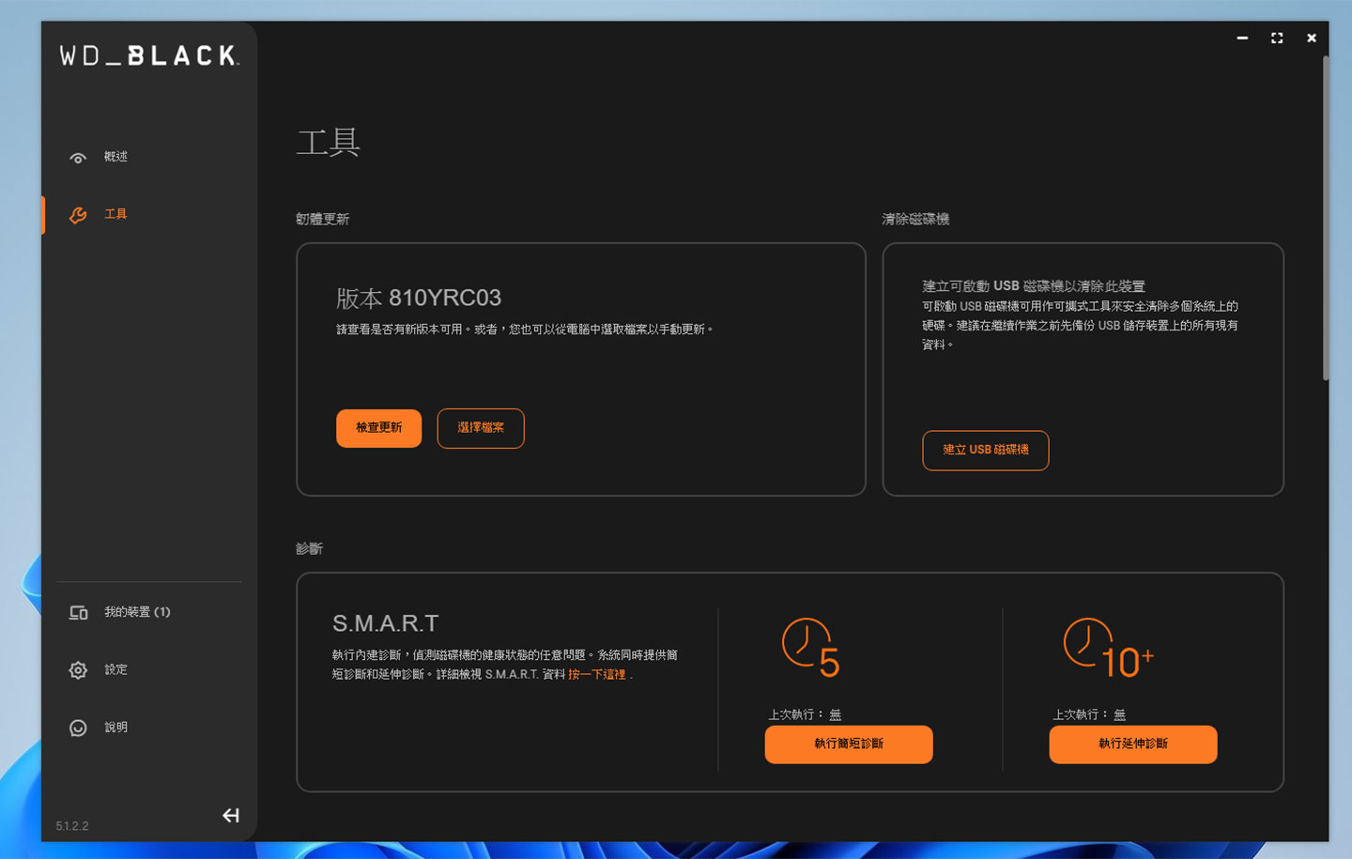This screenshot has height=859, width=1352.
Task: Select the 概述 eye icon in sidebar
Action: click(78, 157)
